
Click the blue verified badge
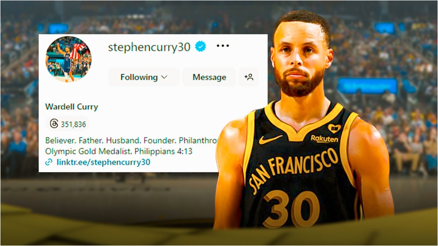pos(200,46)
